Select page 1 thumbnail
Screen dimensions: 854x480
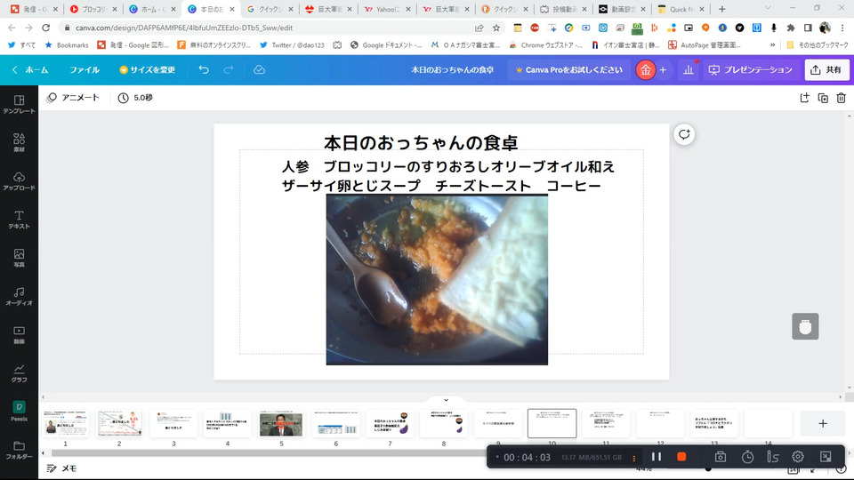(65, 423)
